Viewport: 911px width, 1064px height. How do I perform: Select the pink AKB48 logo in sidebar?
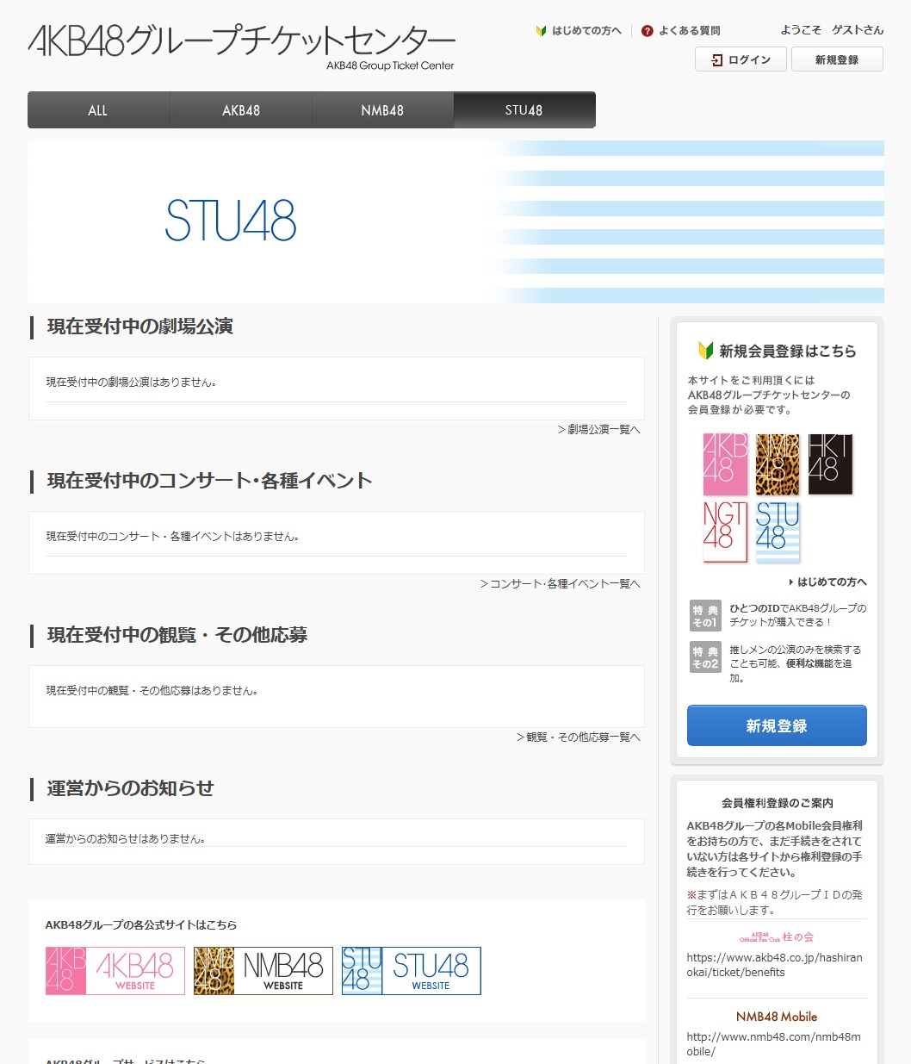pyautogui.click(x=725, y=464)
